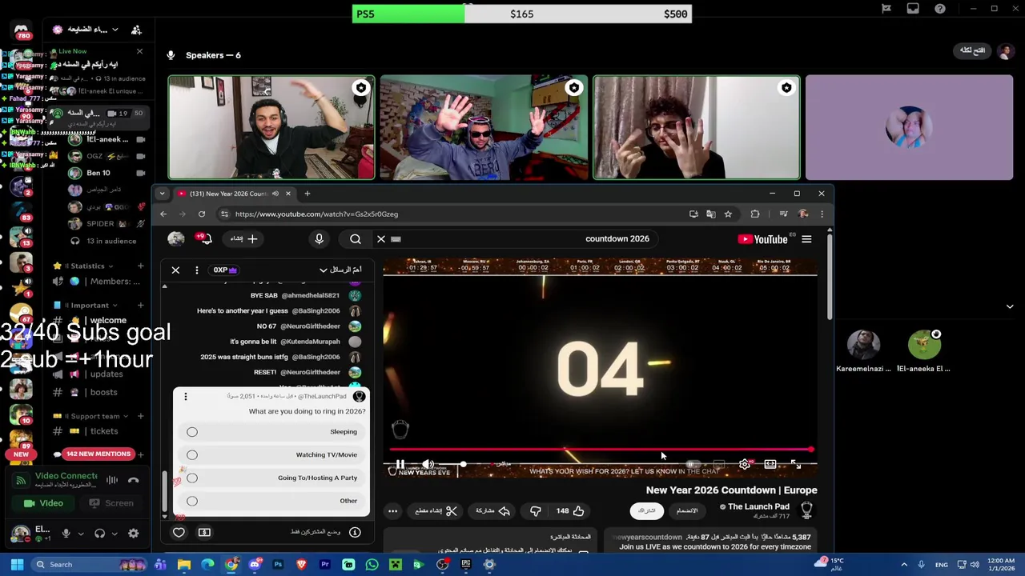Open poll options three-dot menu
Screen dimensions: 1025x576
(185, 397)
